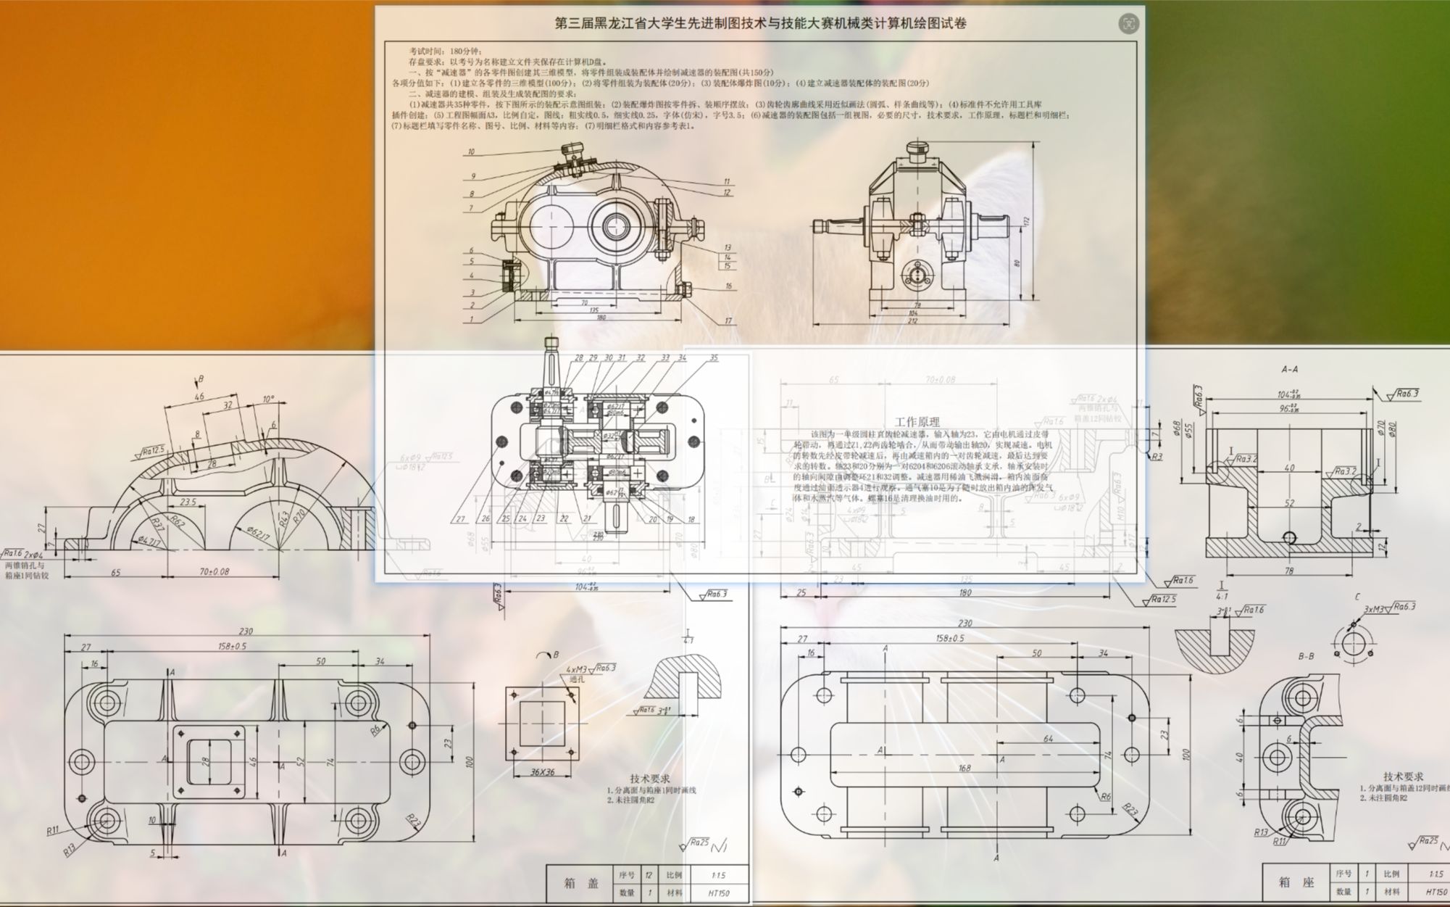This screenshot has width=1450, height=907.
Task: Click the text-recognition icon on the exam sheet
Action: pos(1128,24)
